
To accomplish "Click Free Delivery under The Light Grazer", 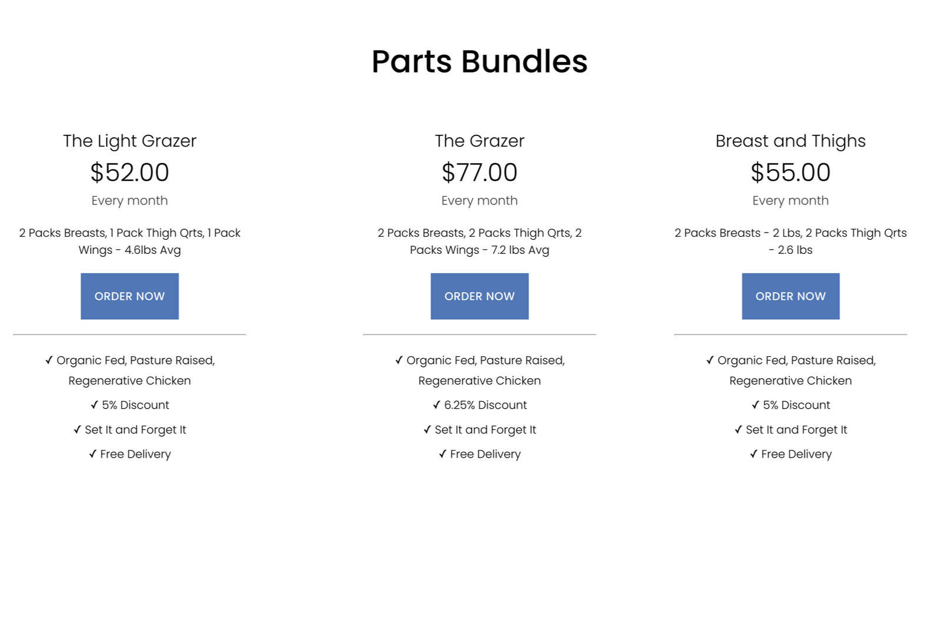I will [129, 454].
